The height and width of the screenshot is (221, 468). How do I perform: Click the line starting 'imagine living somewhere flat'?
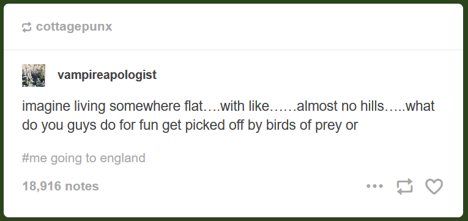[228, 107]
